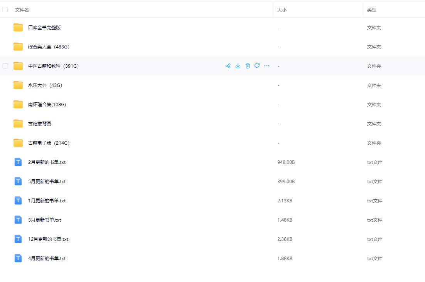Download the 中医古籍和教程 folder
This screenshot has height=282, width=425.
point(238,66)
